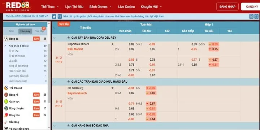Viewport: 260px width, 130px height.
Task: Switch to the Sớm tab
Action: coord(12,31)
